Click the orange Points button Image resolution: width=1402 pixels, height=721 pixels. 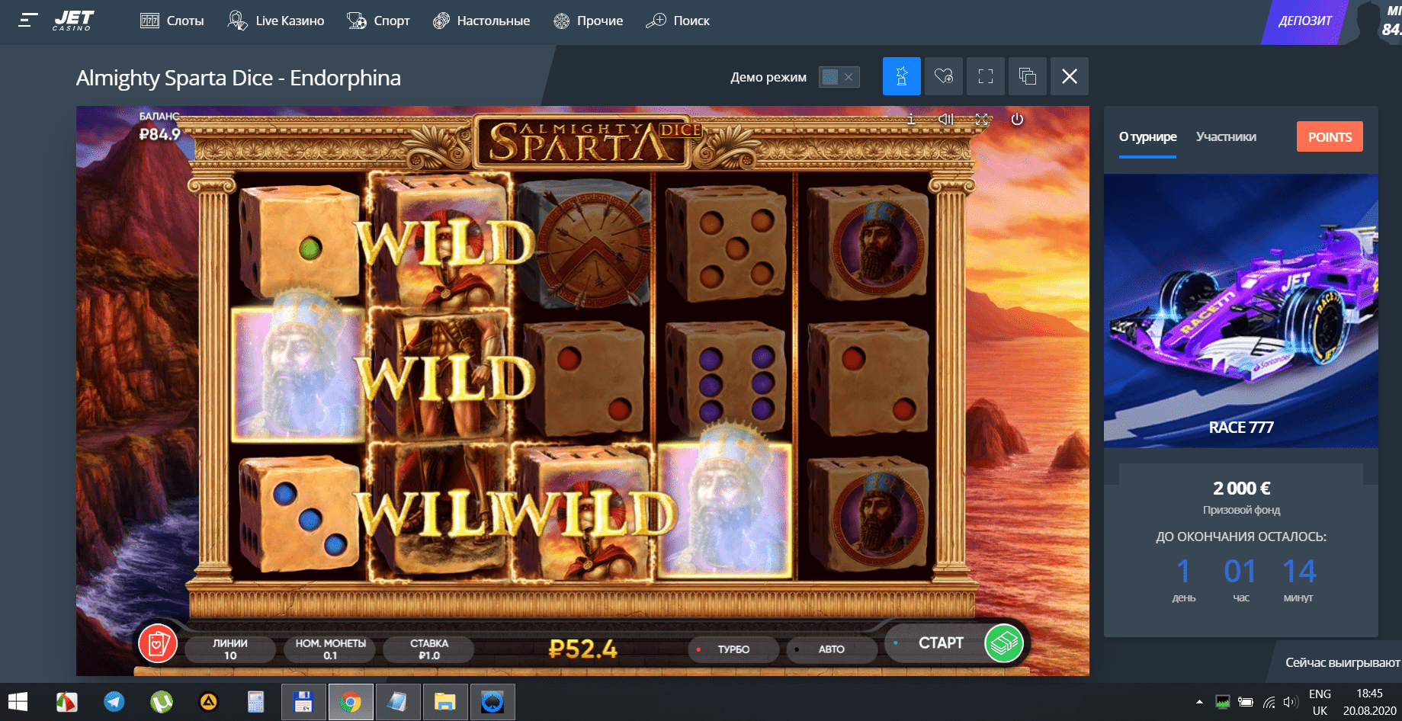(1330, 137)
